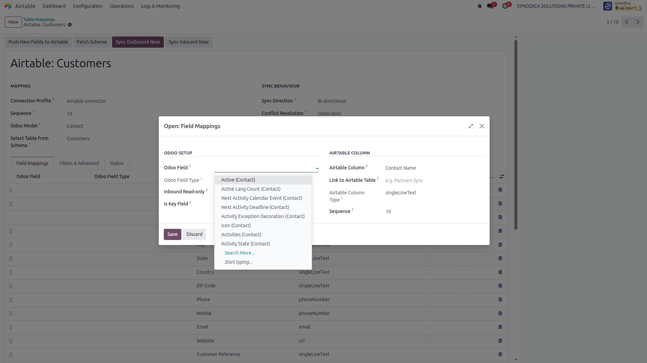Click the drag handle of the Country row
Image resolution: width=647 pixels, height=363 pixels.
click(11, 272)
